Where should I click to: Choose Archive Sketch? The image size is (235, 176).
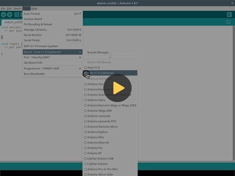(52, 19)
